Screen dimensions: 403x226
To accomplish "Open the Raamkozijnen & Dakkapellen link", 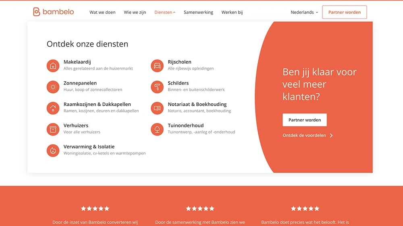I will coord(97,104).
